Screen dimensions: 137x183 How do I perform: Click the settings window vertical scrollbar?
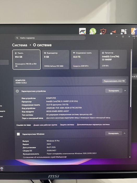coord(131,79)
